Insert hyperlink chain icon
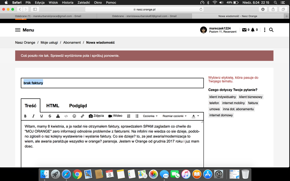This screenshot has width=290, height=181. (83, 116)
